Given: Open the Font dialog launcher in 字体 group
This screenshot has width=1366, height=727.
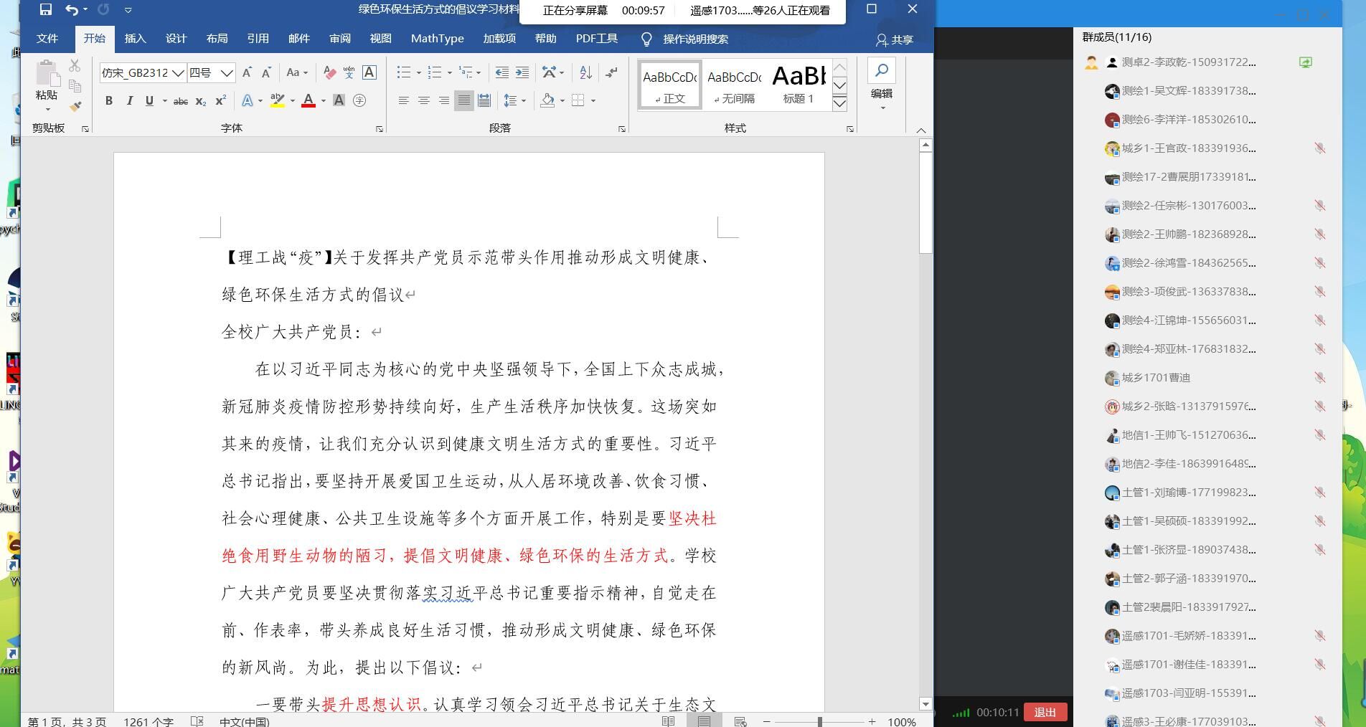Looking at the screenshot, I should coord(380,129).
